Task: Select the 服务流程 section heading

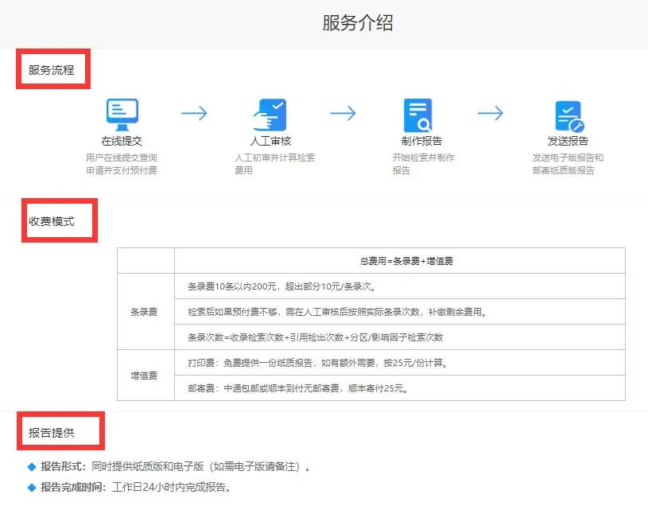Action: (52, 70)
